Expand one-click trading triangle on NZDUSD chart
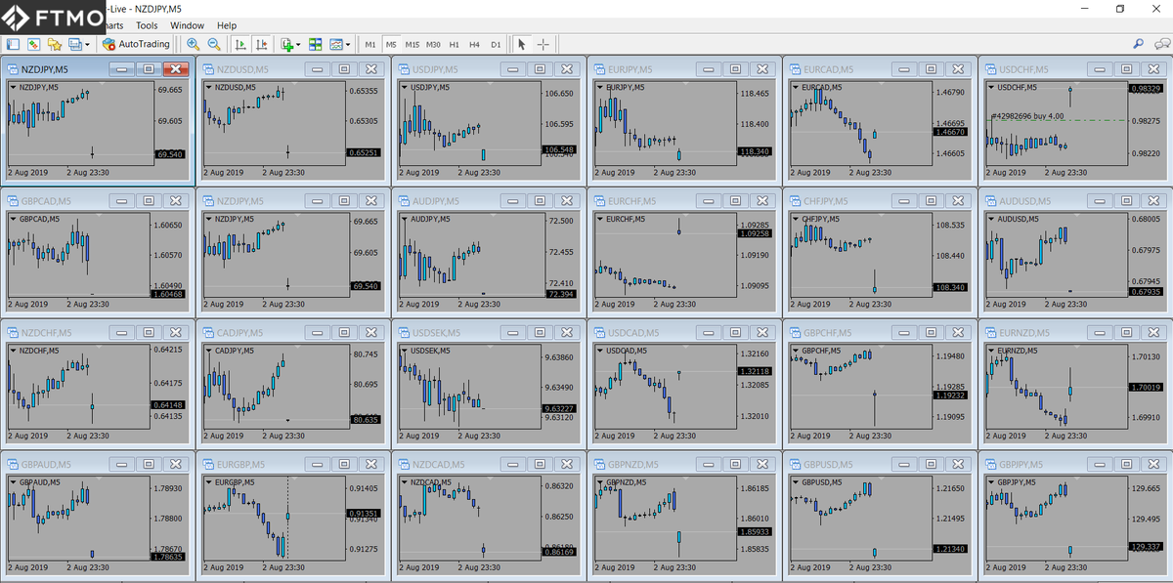 coord(208,87)
